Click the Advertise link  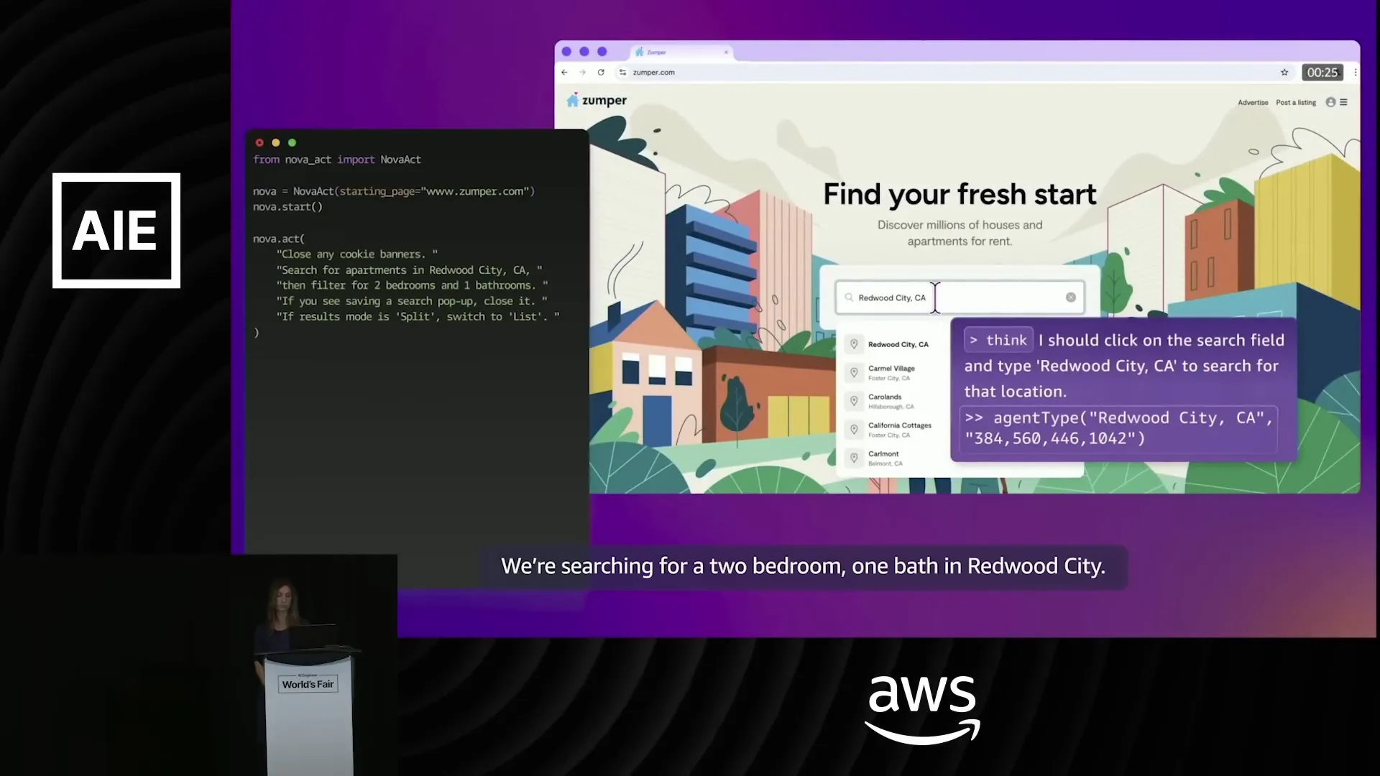(1253, 103)
